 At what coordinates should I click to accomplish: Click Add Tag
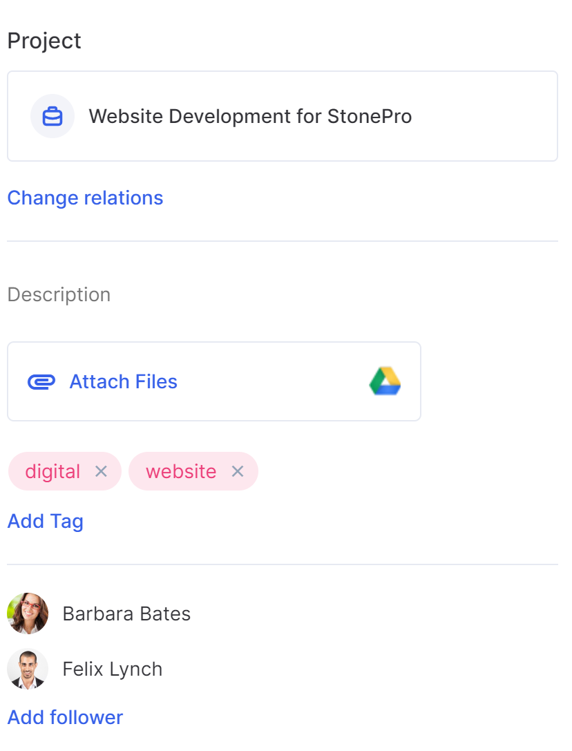pos(46,521)
